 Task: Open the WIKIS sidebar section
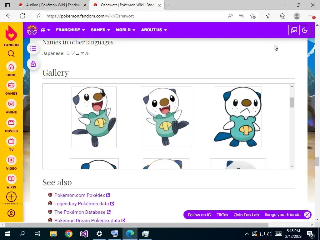tap(11, 182)
